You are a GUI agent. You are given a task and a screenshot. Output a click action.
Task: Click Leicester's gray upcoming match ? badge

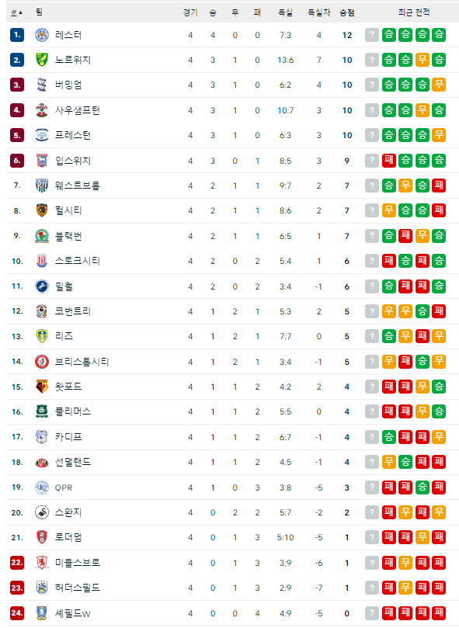372,35
